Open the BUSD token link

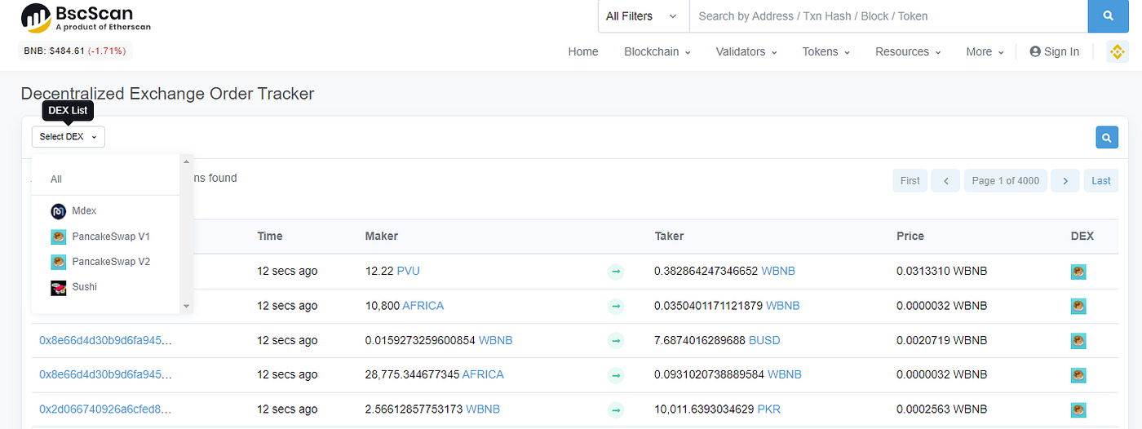click(764, 340)
